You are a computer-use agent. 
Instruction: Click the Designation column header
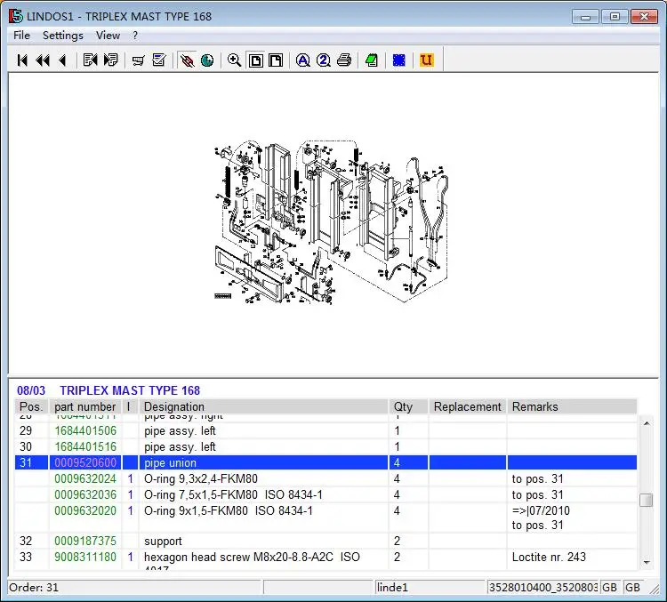[x=263, y=406]
